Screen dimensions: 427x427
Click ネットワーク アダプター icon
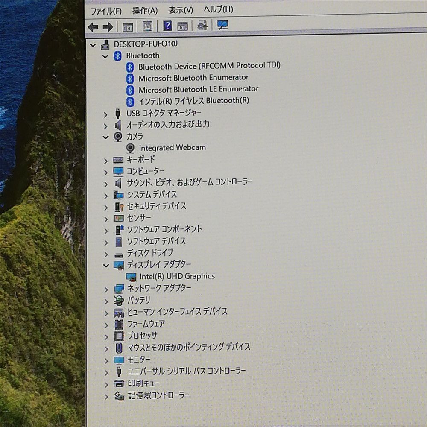(119, 289)
